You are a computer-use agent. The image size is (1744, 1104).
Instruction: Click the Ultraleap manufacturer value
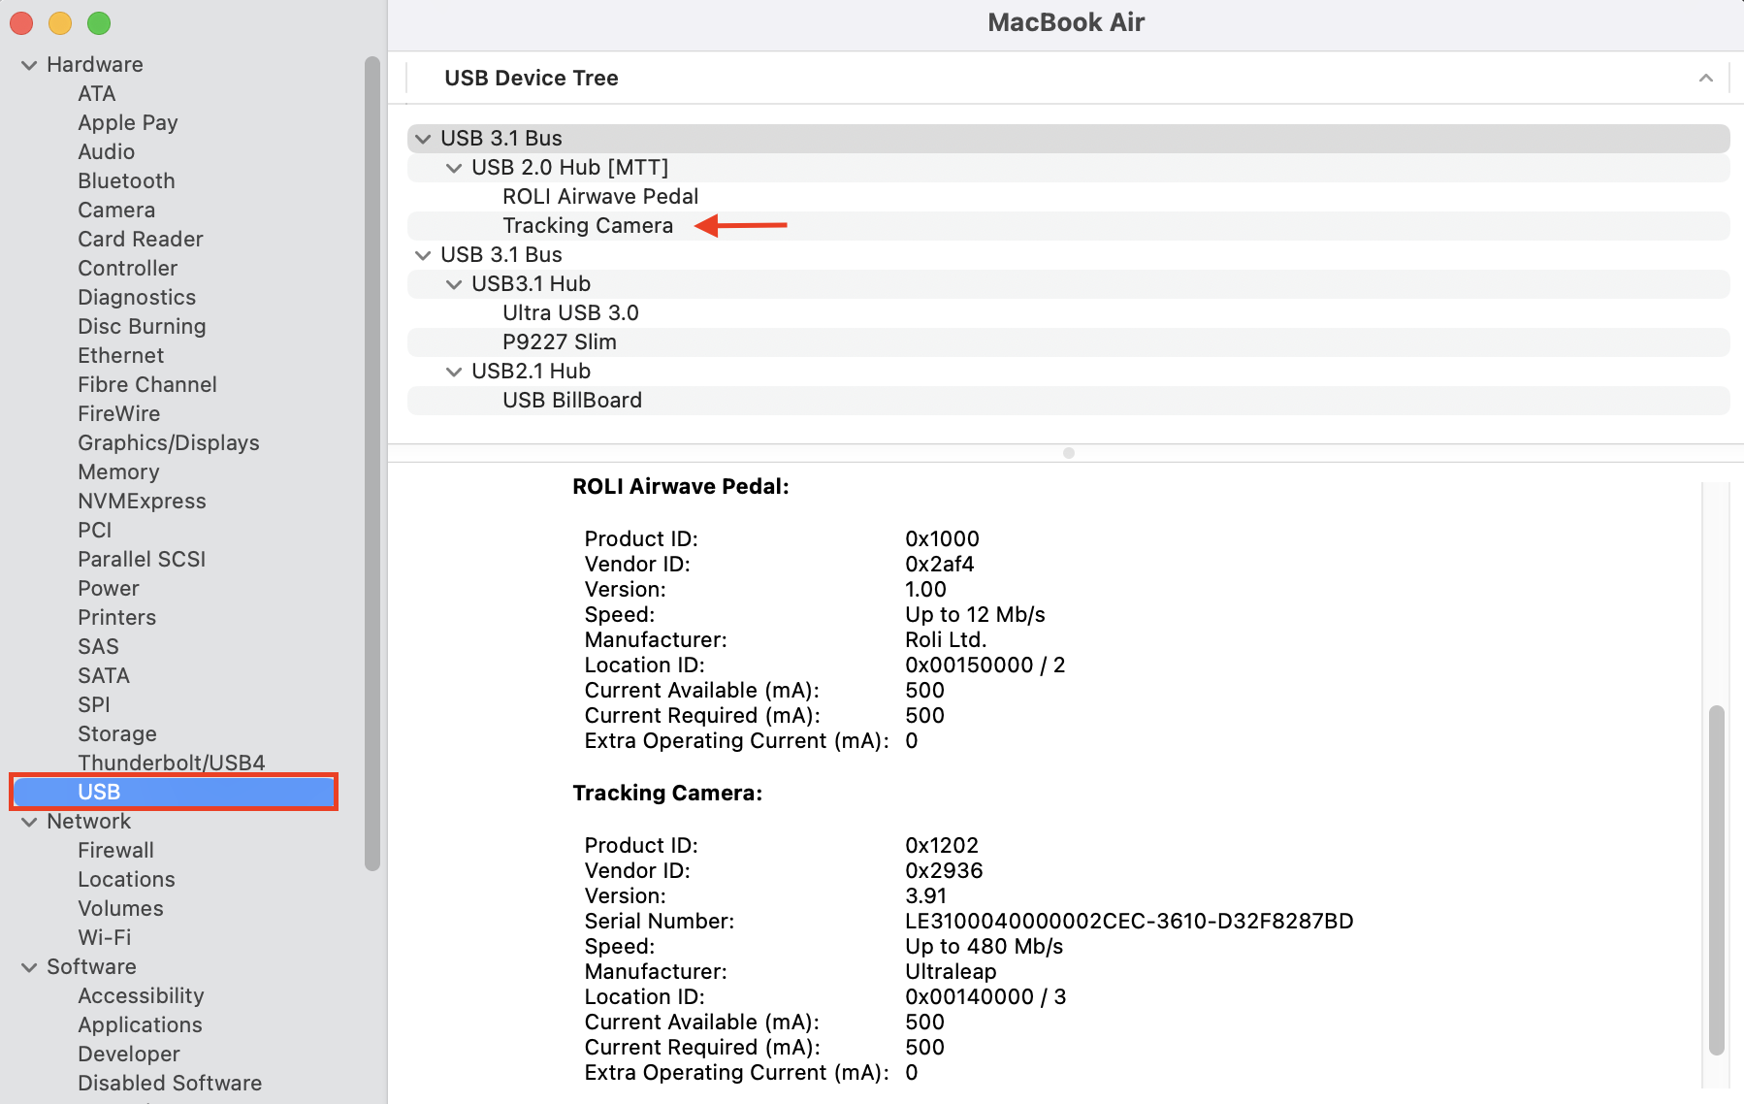[951, 971]
